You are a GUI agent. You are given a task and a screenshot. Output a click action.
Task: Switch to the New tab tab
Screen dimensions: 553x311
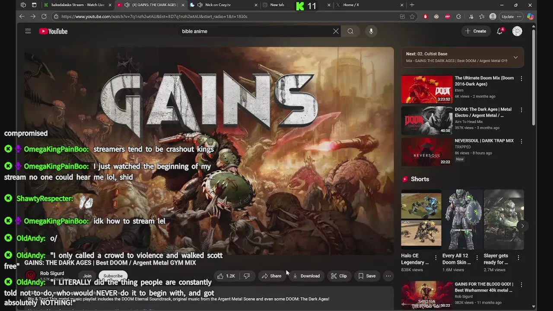click(277, 5)
